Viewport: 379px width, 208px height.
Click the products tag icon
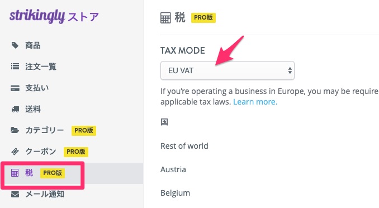[x=15, y=45]
